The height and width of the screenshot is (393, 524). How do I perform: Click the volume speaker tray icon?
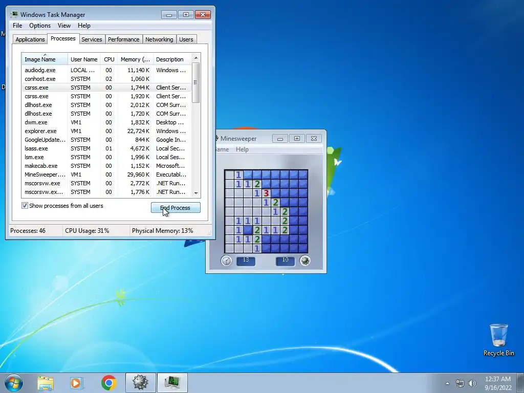[x=472, y=383]
